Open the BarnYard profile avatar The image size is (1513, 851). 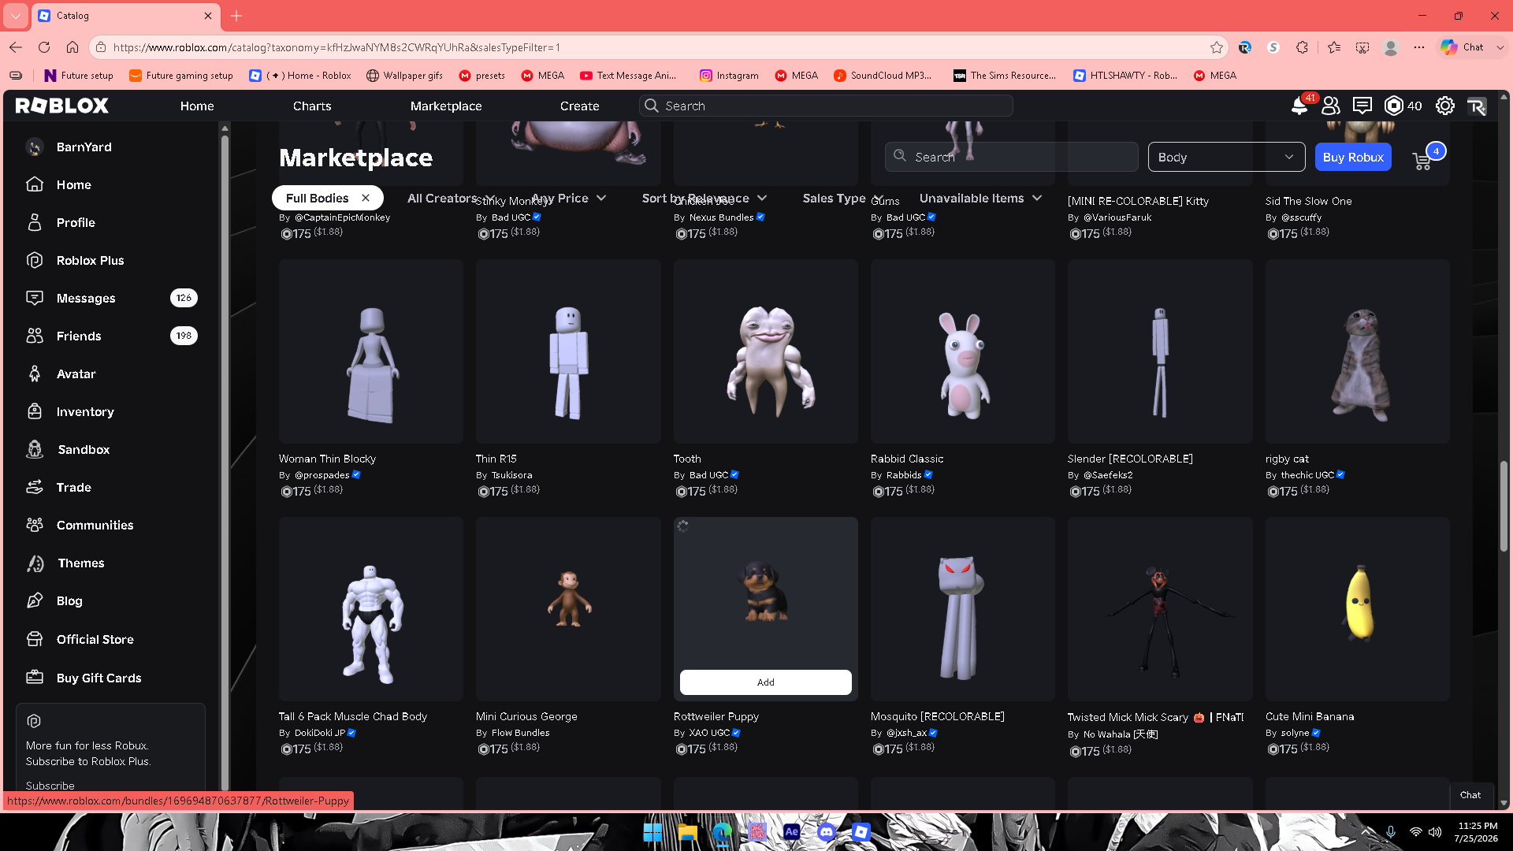35,147
